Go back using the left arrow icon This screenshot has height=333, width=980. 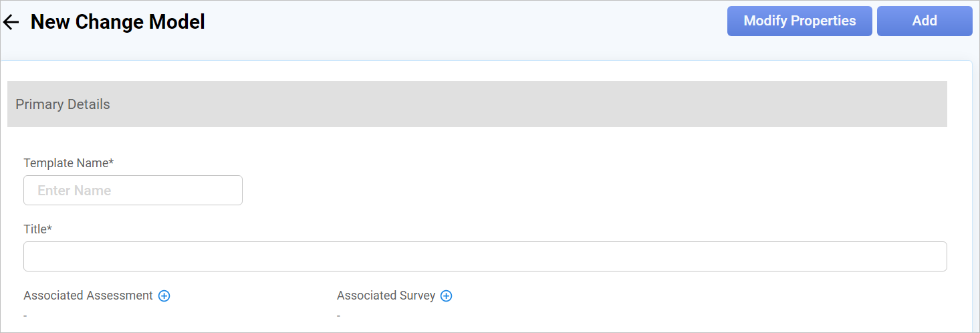11,22
